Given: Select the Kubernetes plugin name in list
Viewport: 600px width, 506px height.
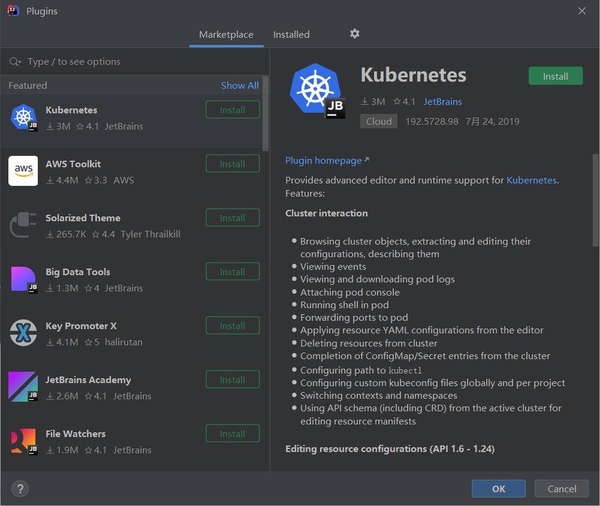Looking at the screenshot, I should tap(71, 110).
